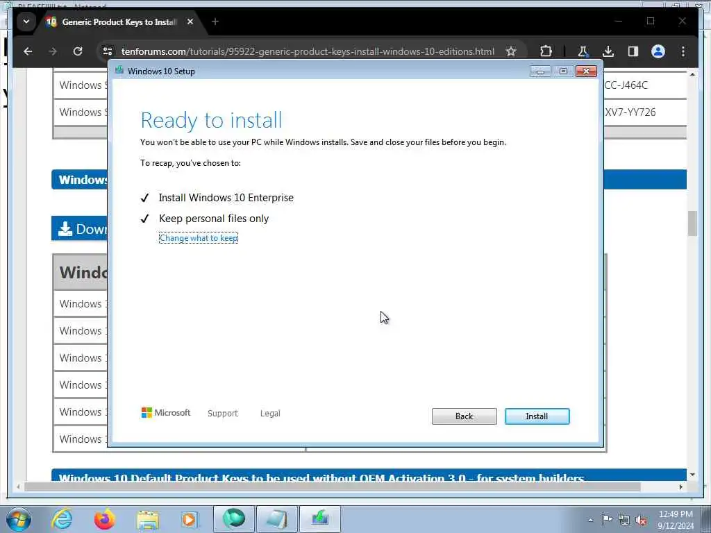Close the Windows 10 Setup dialog
Screen dimensions: 711x533
point(586,71)
